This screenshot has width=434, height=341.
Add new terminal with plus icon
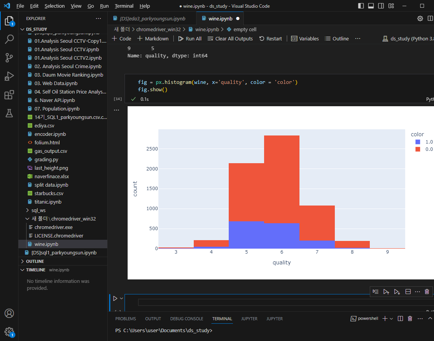385,319
